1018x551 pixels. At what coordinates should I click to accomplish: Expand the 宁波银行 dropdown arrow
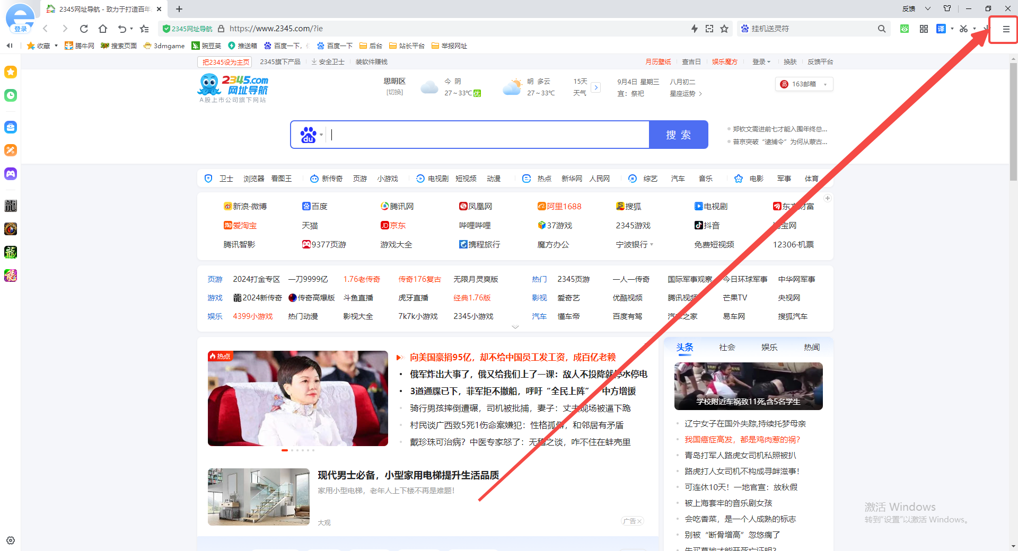(x=652, y=245)
